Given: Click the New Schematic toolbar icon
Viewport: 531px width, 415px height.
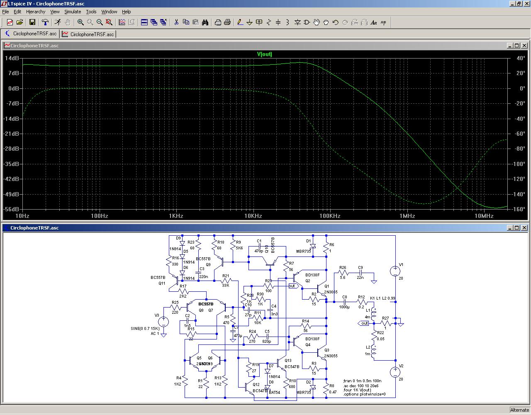Looking at the screenshot, I should pos(10,22).
